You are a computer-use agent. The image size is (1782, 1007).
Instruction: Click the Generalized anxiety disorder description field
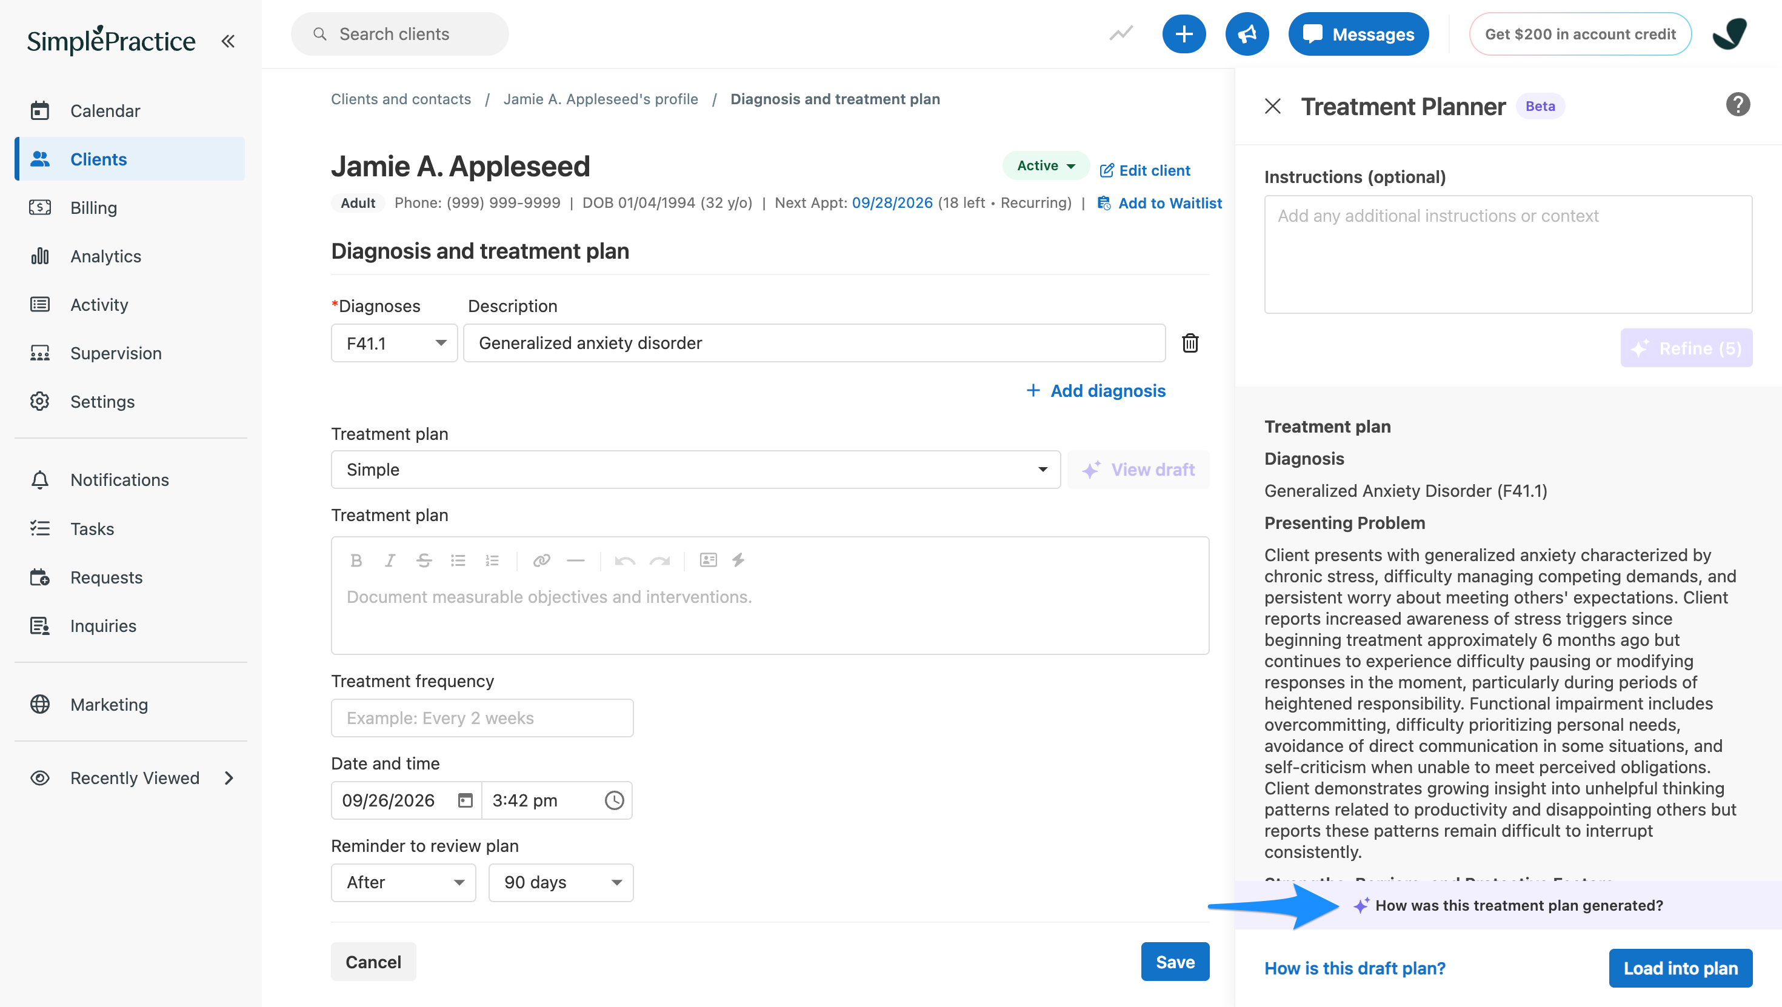[814, 343]
